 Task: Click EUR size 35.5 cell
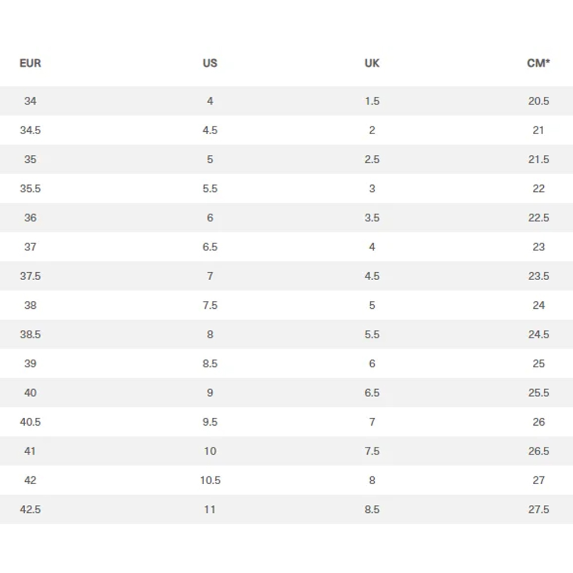pos(30,189)
